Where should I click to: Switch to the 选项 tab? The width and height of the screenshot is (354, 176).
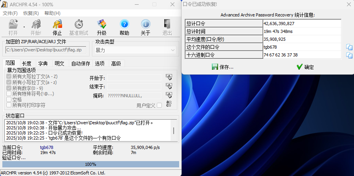[x=99, y=64]
